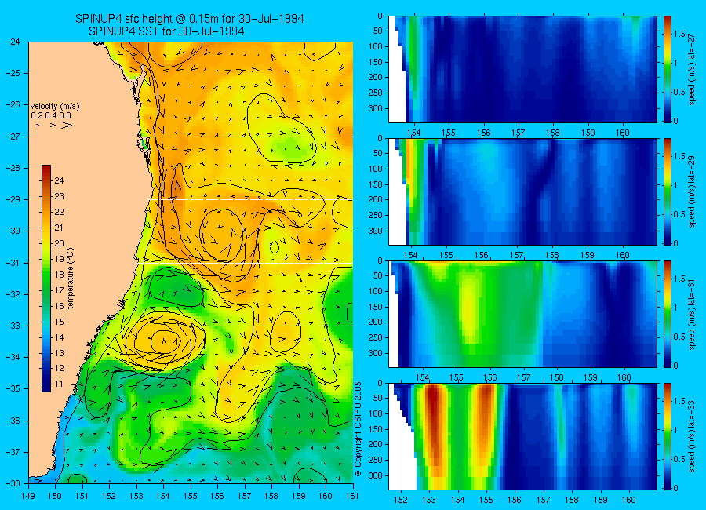Click the 22 tick on the temperature color bar
Image resolution: width=706 pixels, height=510 pixels.
pyautogui.click(x=59, y=212)
